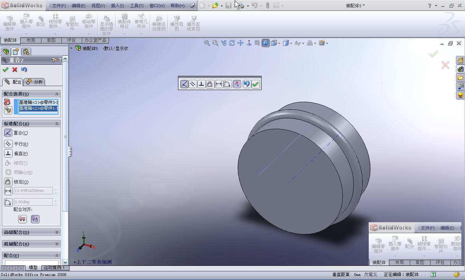Select the Coincident (重合) mate icon

pyautogui.click(x=8, y=133)
